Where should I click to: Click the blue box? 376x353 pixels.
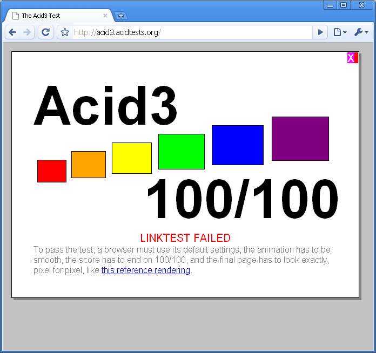click(238, 145)
